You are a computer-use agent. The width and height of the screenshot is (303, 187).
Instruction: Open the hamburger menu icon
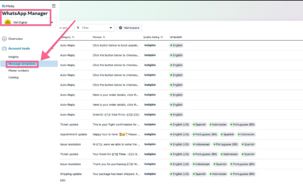click(54, 6)
